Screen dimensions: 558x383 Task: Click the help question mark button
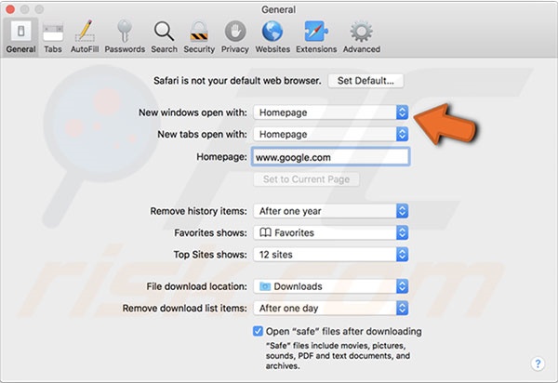pyautogui.click(x=538, y=363)
